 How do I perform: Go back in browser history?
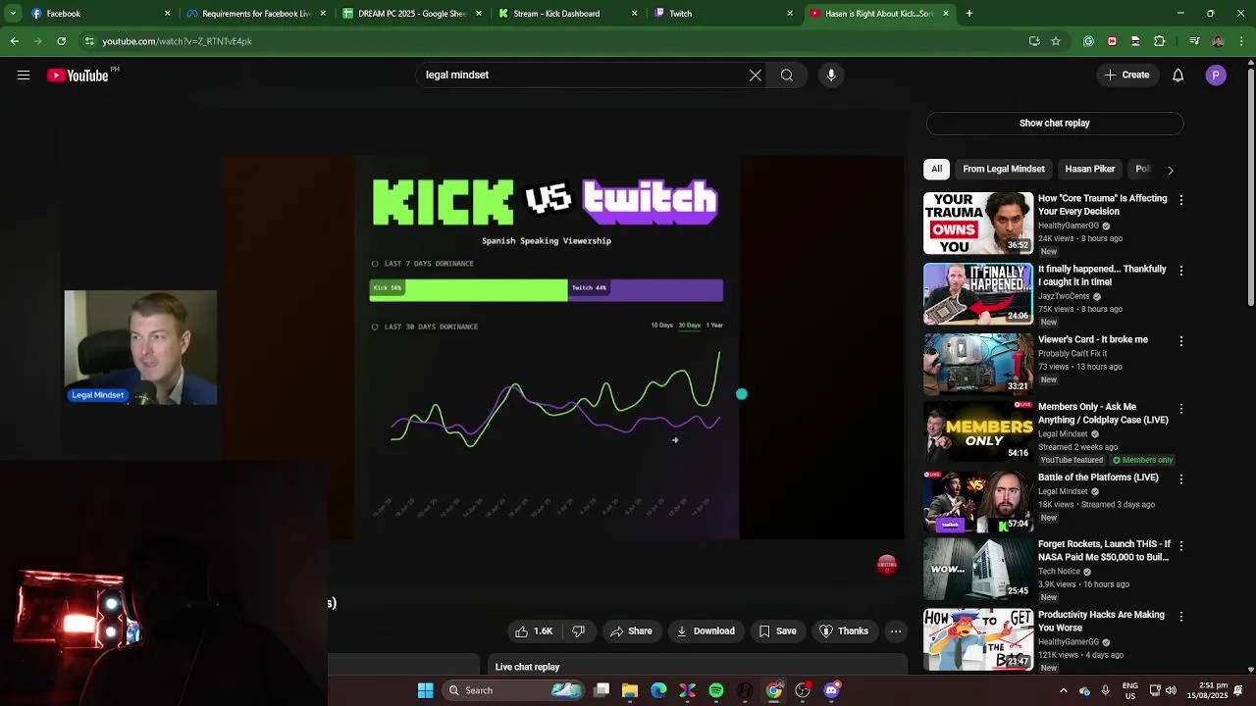tap(15, 41)
